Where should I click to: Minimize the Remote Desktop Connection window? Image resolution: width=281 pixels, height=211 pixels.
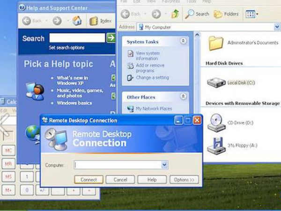pyautogui.click(x=178, y=120)
